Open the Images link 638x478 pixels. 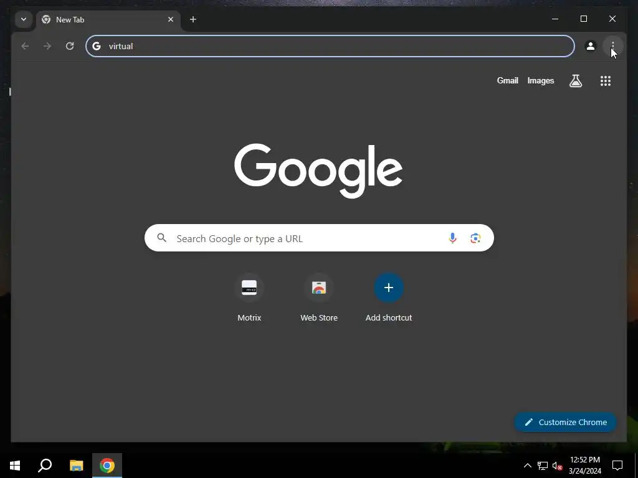(540, 80)
